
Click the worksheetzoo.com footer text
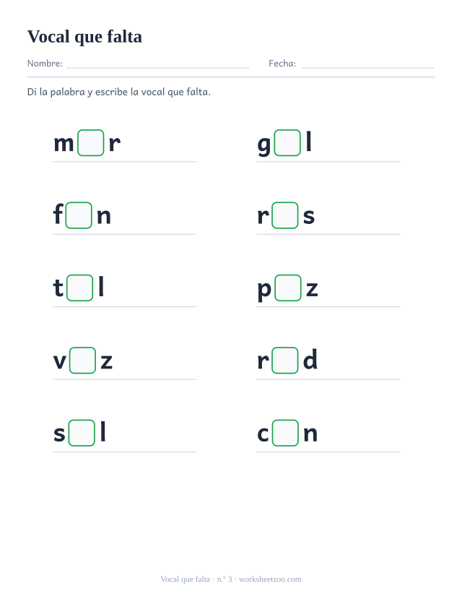[270, 579]
